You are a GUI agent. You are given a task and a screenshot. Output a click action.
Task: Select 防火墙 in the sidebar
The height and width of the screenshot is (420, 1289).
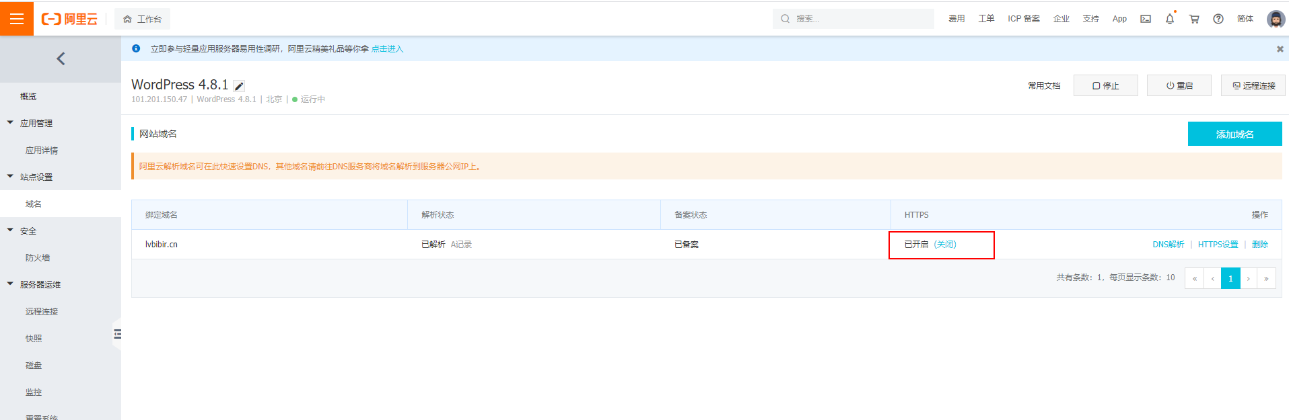click(38, 258)
